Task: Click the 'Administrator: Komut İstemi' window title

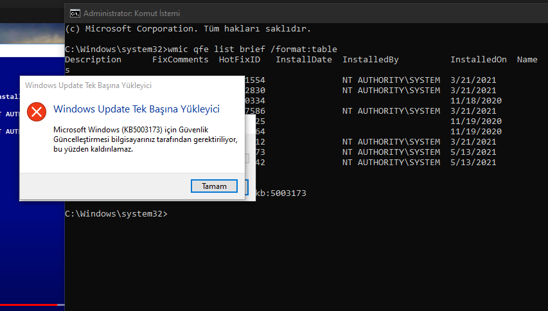Action: (132, 13)
